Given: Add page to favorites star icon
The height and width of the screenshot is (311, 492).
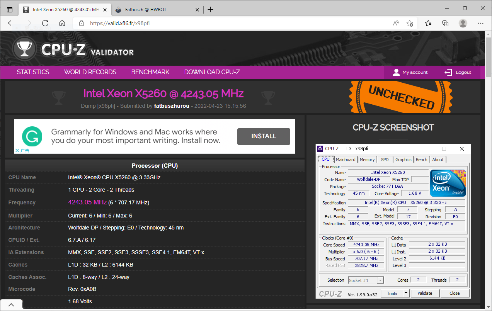Looking at the screenshot, I should pos(410,23).
